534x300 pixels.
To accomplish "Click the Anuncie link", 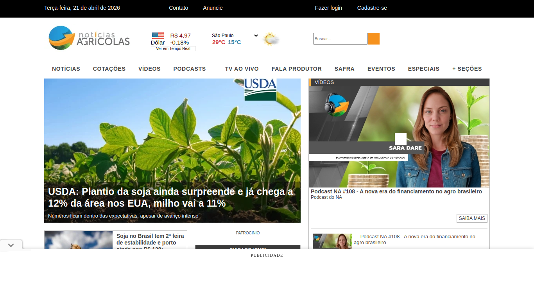I will [x=213, y=8].
